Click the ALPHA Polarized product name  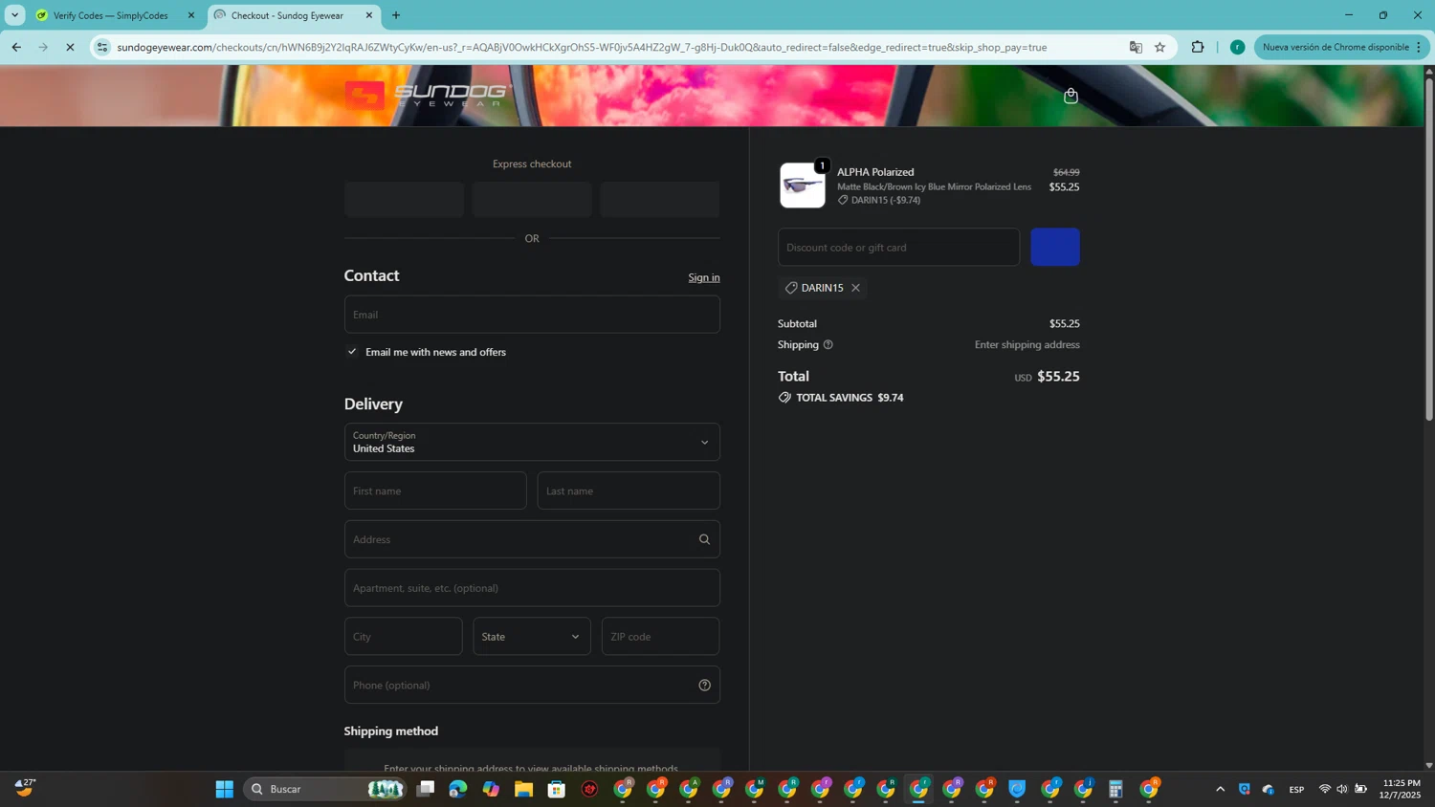(875, 172)
